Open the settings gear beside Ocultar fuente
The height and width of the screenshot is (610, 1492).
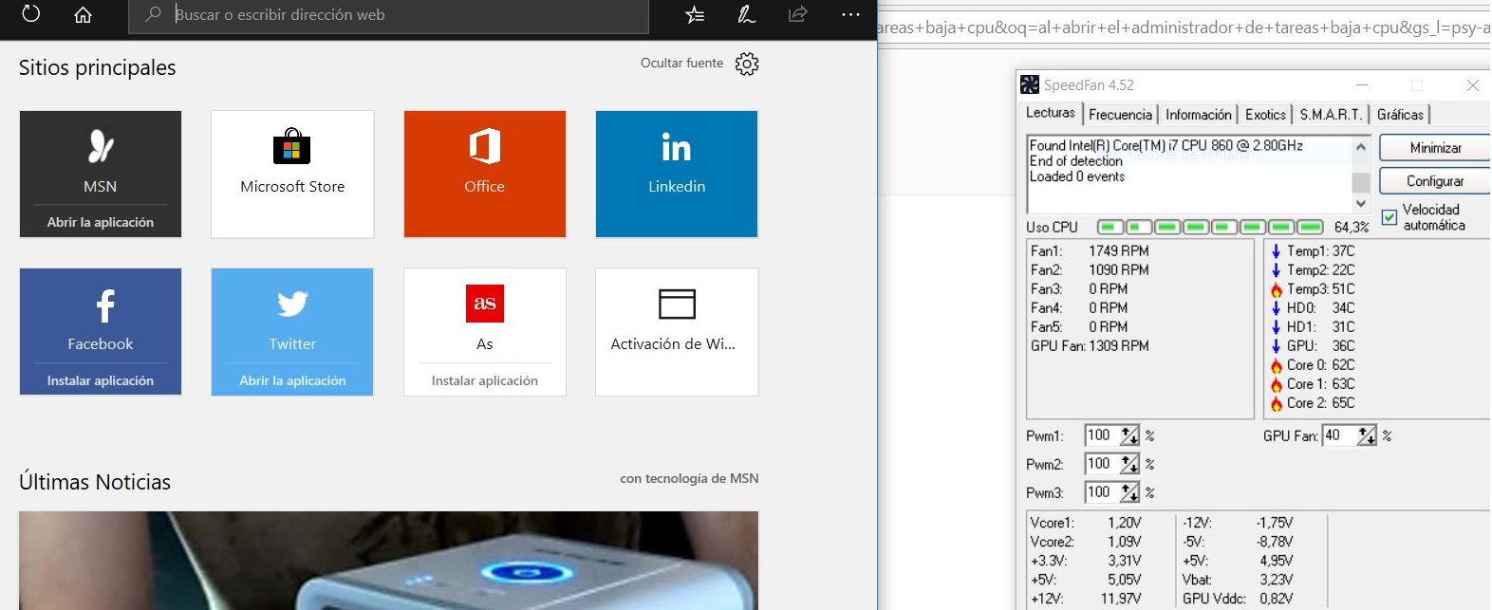pyautogui.click(x=747, y=64)
